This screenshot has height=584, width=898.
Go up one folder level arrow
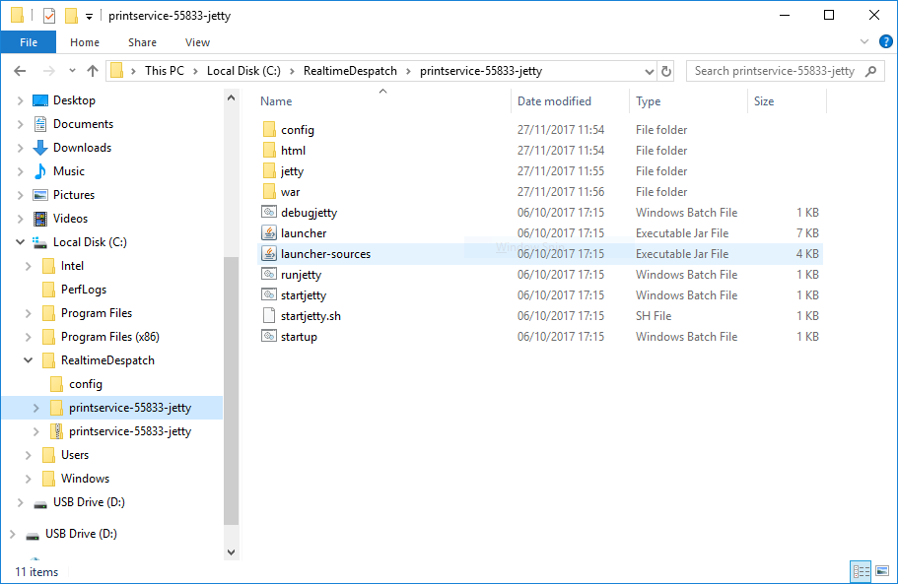(93, 71)
